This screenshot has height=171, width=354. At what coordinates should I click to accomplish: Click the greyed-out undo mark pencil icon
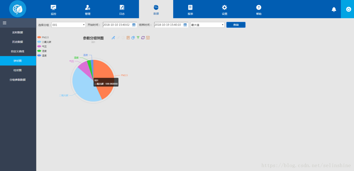(118, 38)
